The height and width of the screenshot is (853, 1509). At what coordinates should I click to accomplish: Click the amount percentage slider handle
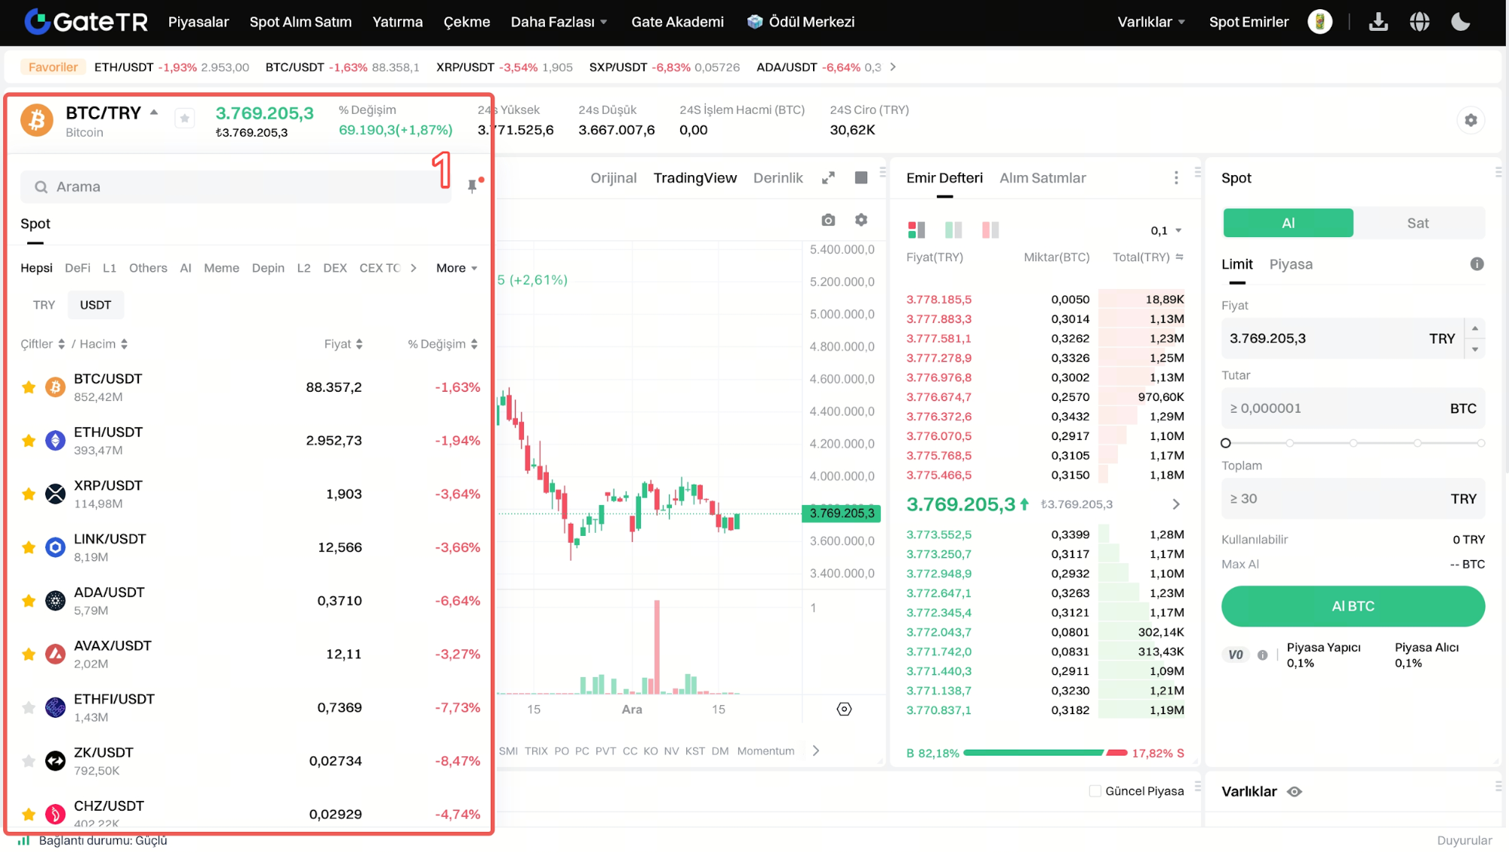(1226, 443)
